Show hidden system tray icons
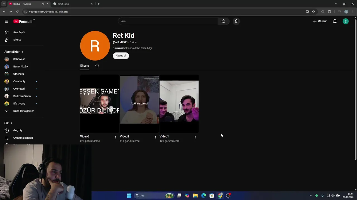Image resolution: width=357 pixels, height=200 pixels. tap(310, 196)
